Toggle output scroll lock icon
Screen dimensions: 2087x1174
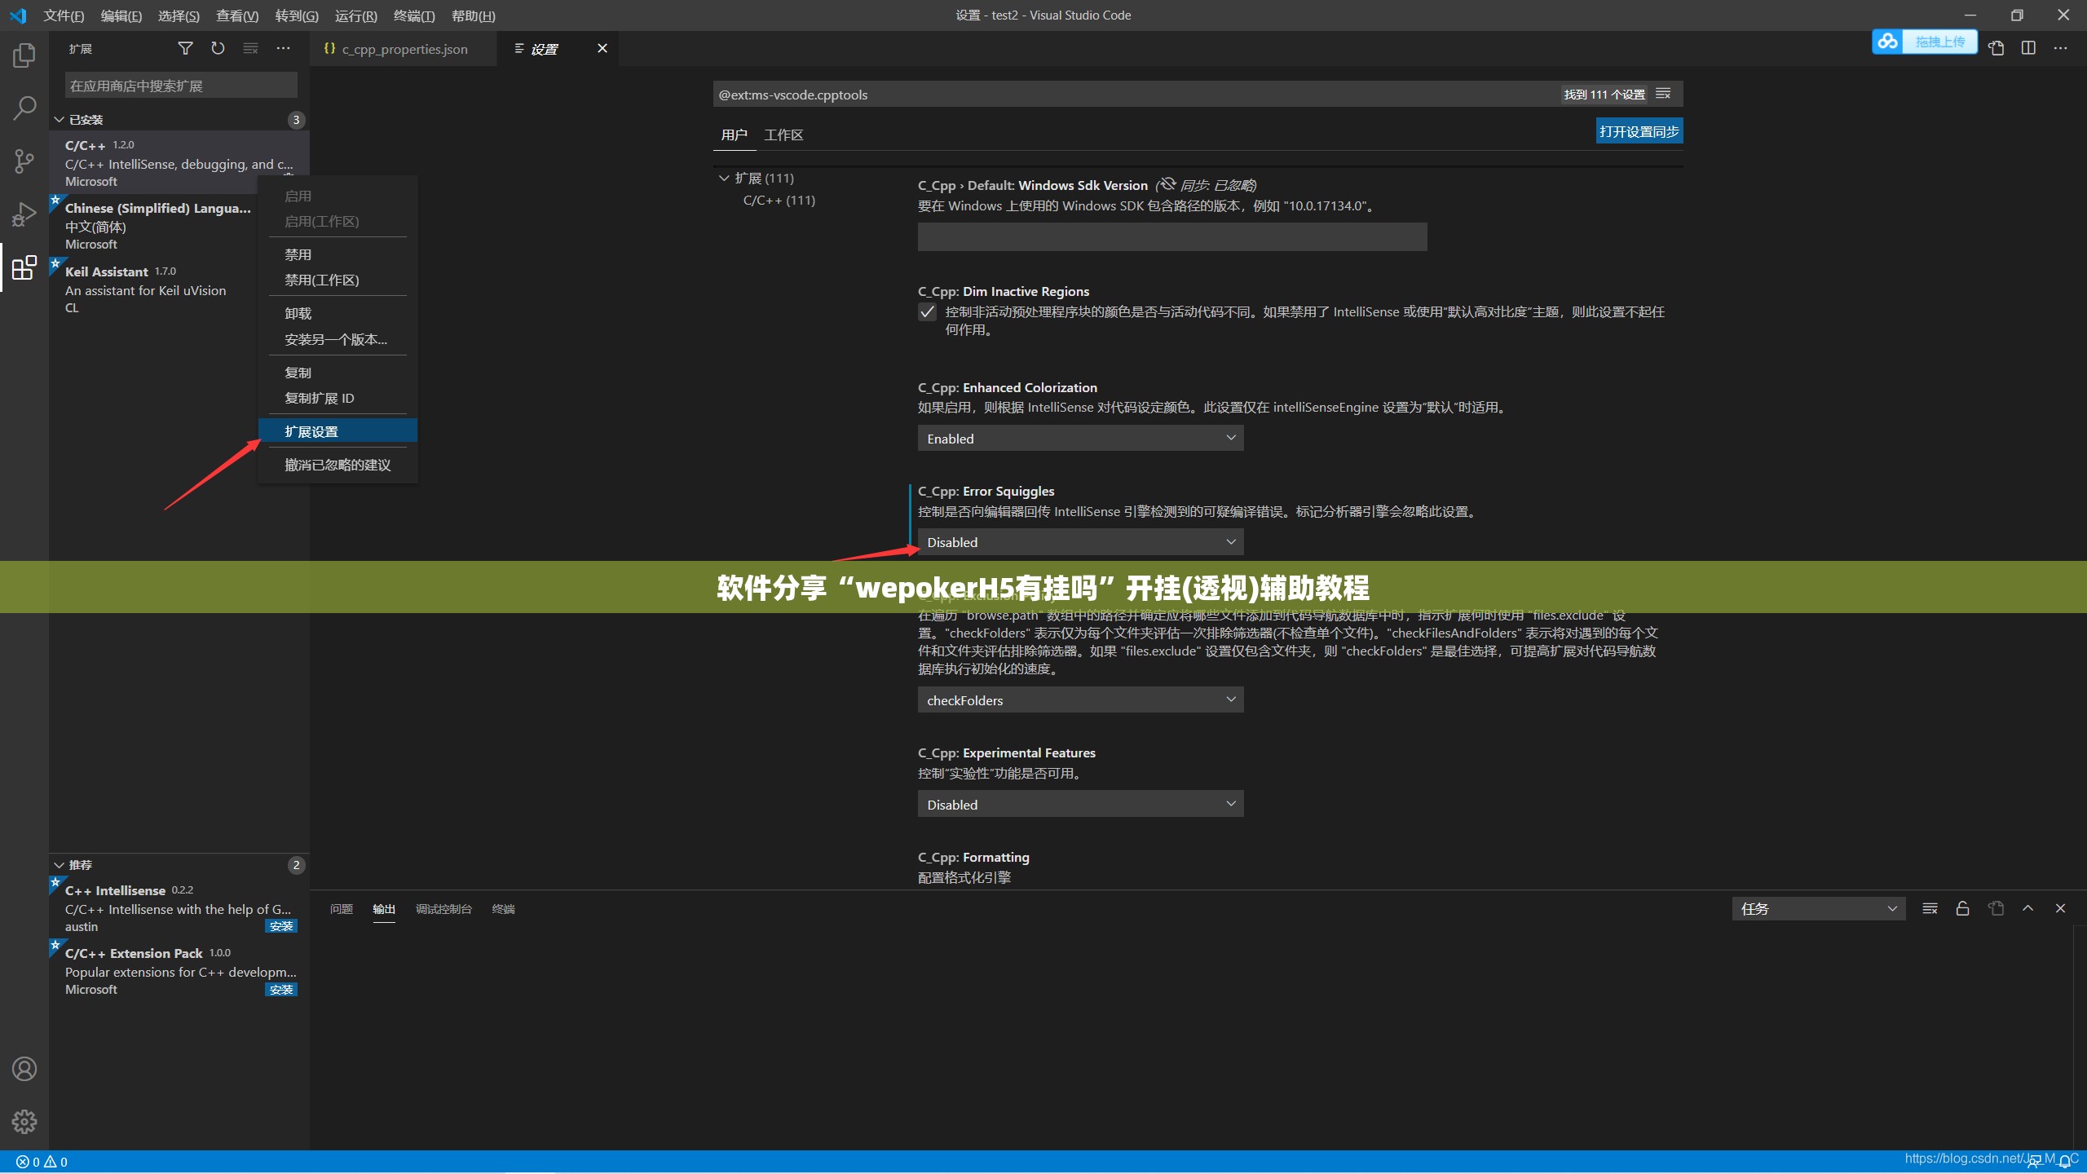click(1962, 908)
